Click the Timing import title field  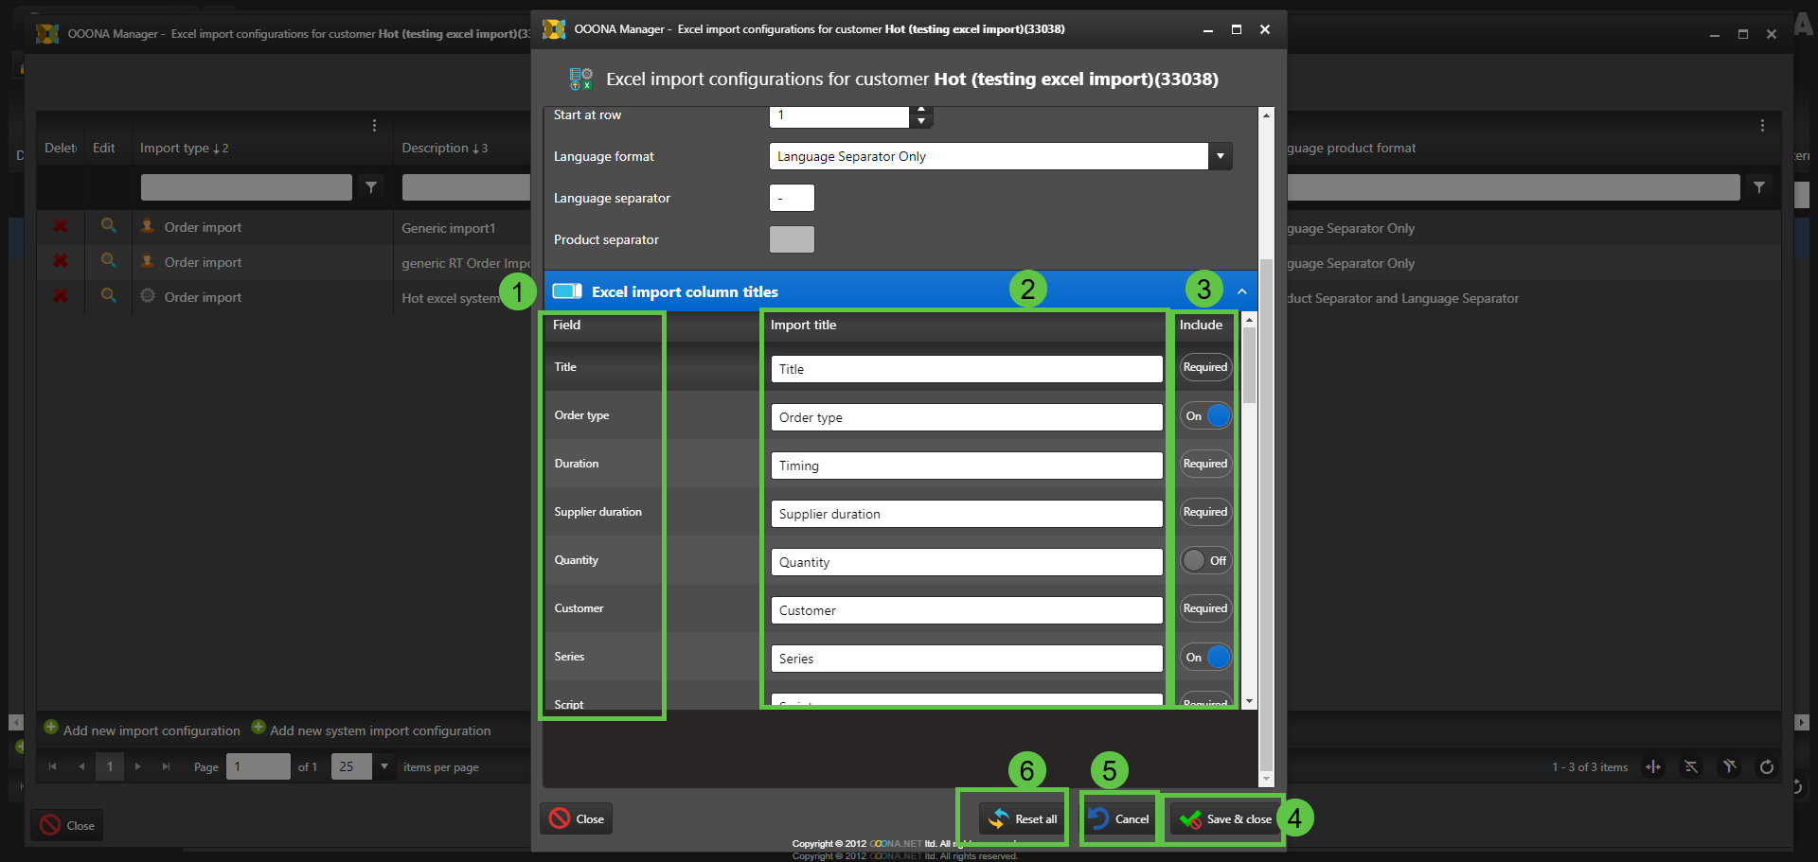(966, 466)
